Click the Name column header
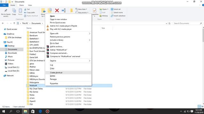The height and width of the screenshot is (114, 204). (29, 28)
